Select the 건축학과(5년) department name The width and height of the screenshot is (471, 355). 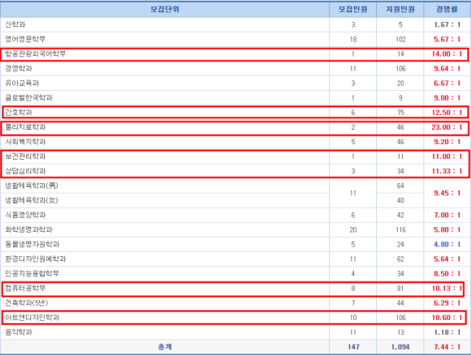[x=27, y=303]
